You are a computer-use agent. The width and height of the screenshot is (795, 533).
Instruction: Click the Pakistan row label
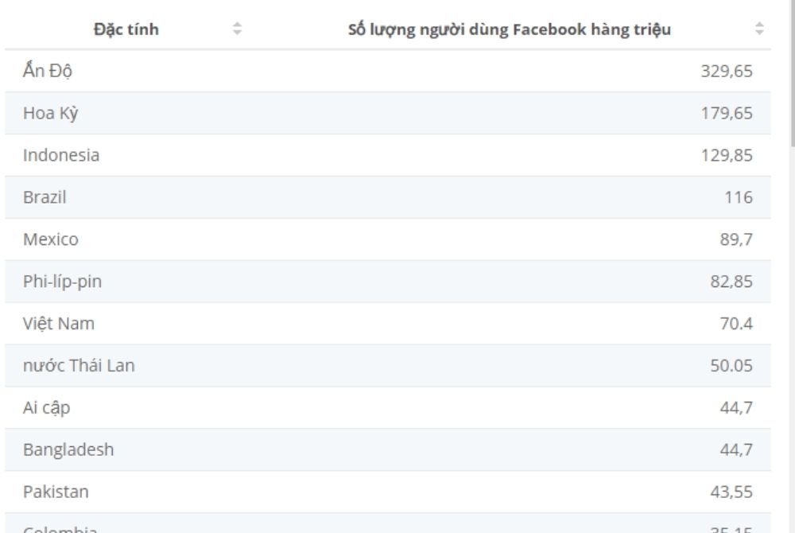tap(56, 492)
